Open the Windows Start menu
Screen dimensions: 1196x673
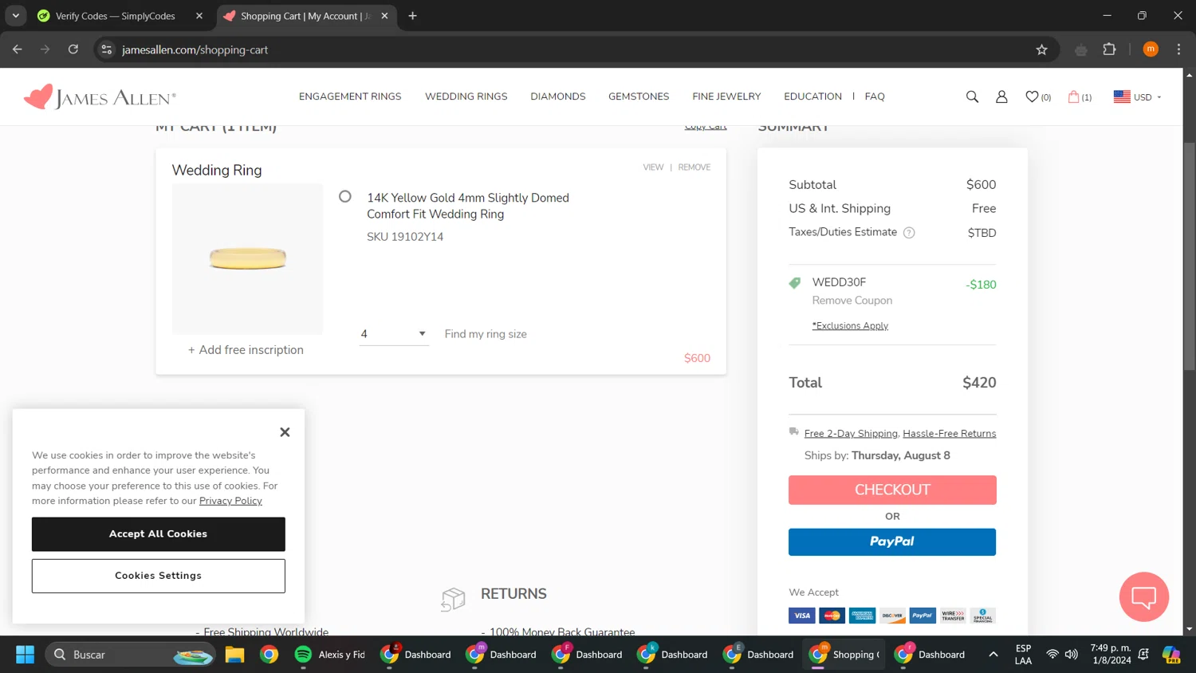(x=26, y=655)
